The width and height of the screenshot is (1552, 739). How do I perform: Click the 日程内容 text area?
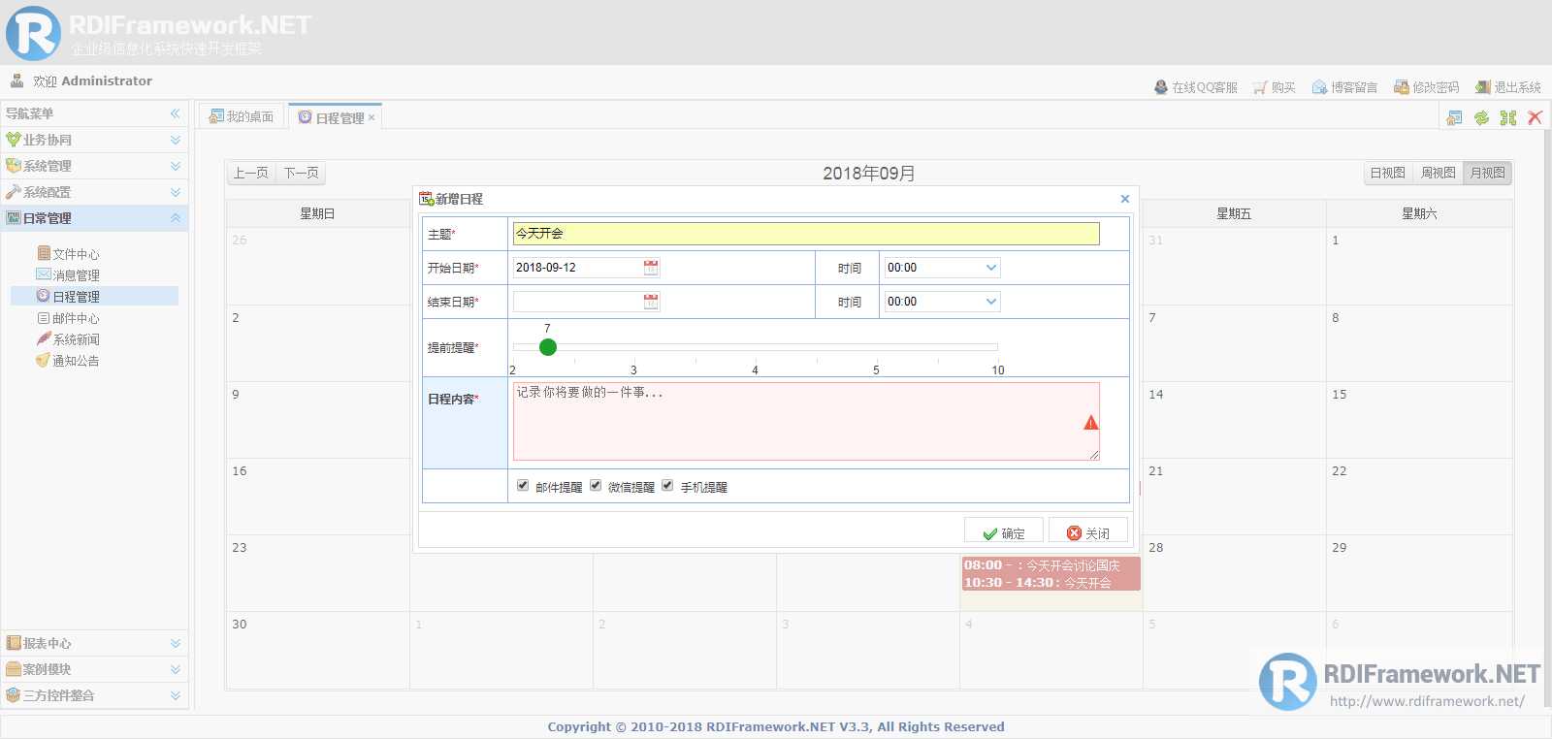point(806,421)
